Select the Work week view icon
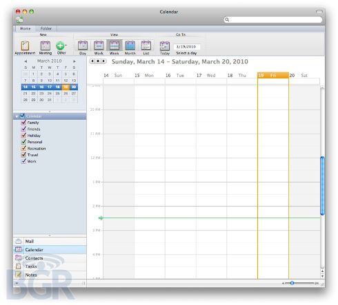This screenshot has height=305, width=338. 99,48
